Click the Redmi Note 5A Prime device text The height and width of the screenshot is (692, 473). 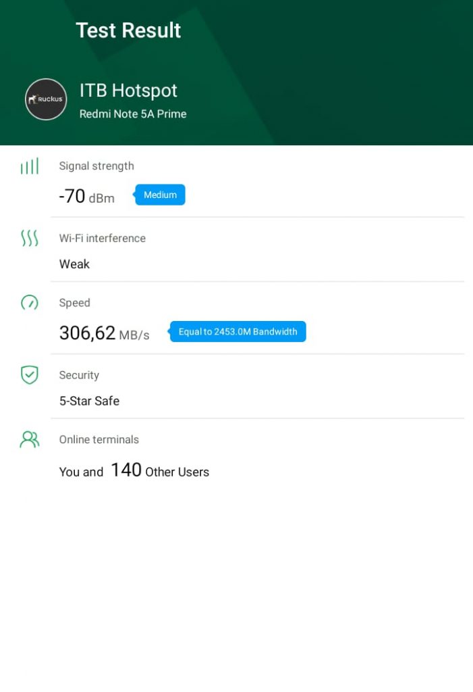pyautogui.click(x=133, y=114)
